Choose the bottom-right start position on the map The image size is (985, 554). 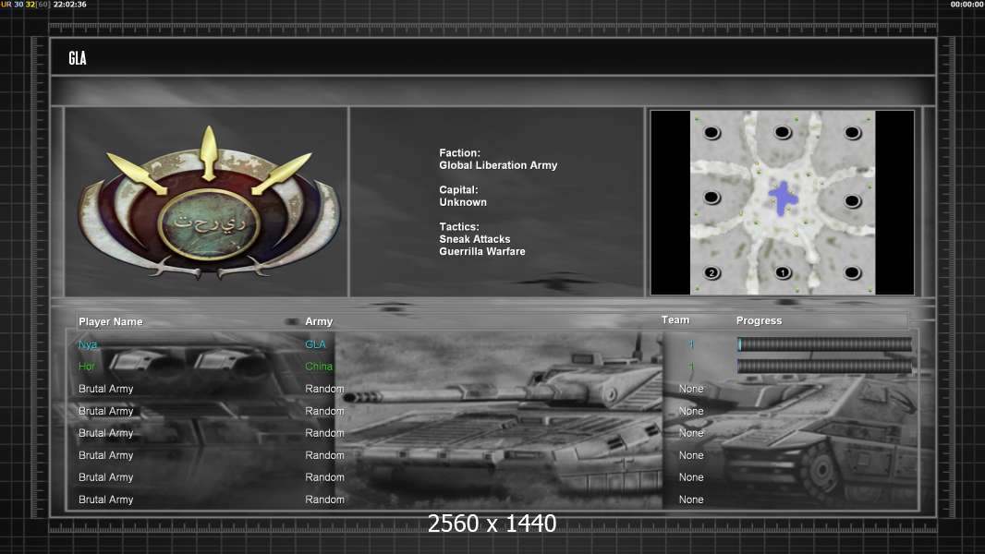(x=853, y=272)
